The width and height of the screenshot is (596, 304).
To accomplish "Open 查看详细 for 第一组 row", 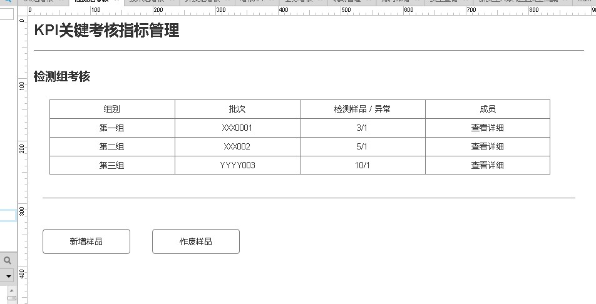I will (x=487, y=128).
